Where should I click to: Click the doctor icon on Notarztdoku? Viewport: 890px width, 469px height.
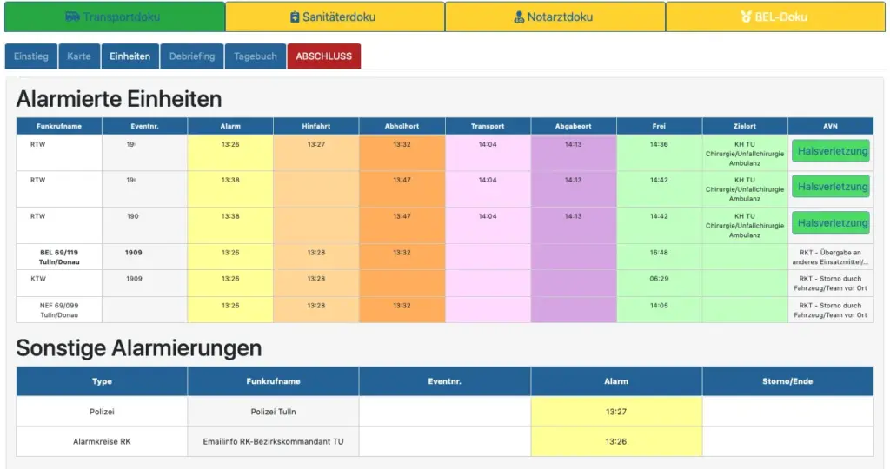click(519, 17)
